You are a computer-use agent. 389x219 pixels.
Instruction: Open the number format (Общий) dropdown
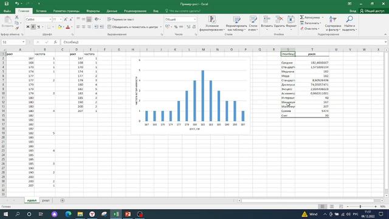pyautogui.click(x=194, y=19)
